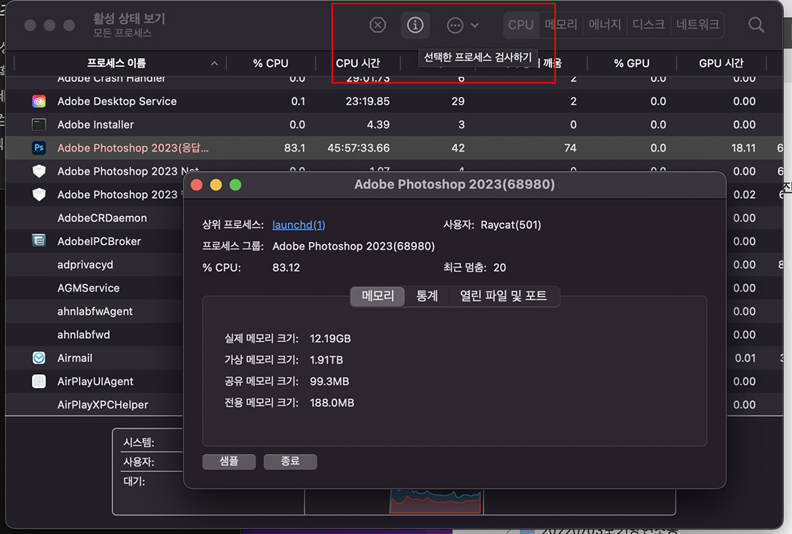This screenshot has width=792, height=534.
Task: Open the launchd(1) parent process link
Action: [298, 224]
